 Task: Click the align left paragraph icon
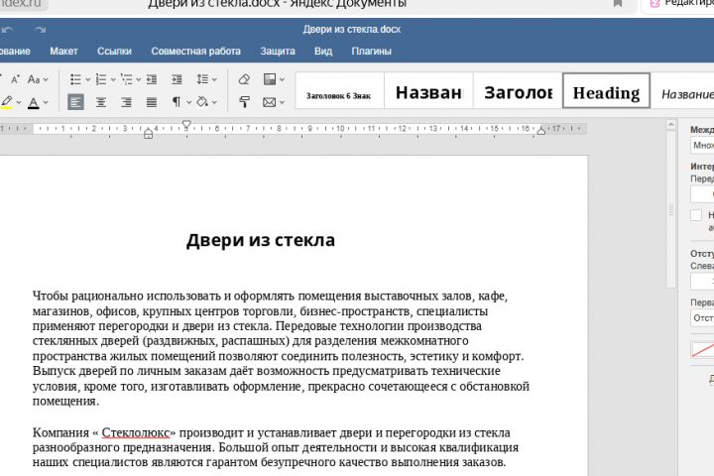pyautogui.click(x=76, y=102)
